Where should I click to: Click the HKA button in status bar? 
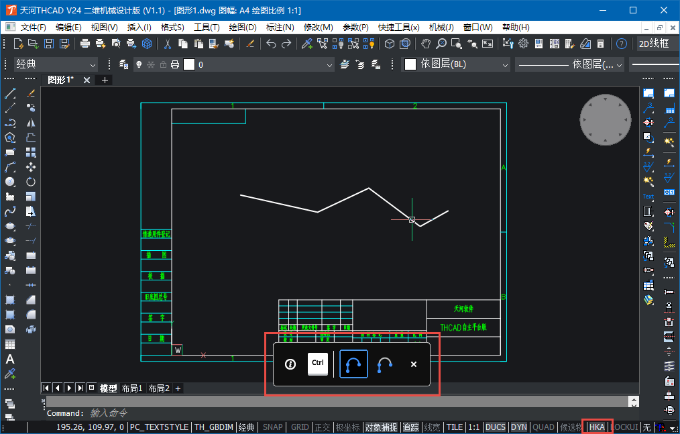(x=597, y=427)
